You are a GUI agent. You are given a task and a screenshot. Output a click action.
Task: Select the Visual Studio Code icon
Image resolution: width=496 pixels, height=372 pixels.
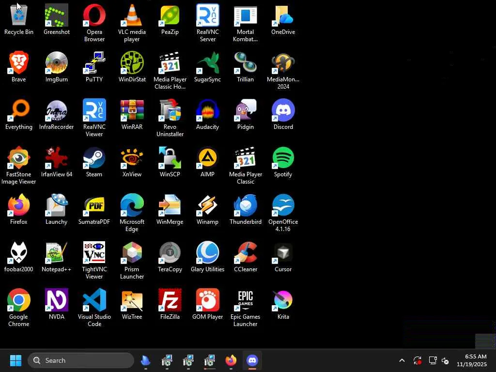94,300
